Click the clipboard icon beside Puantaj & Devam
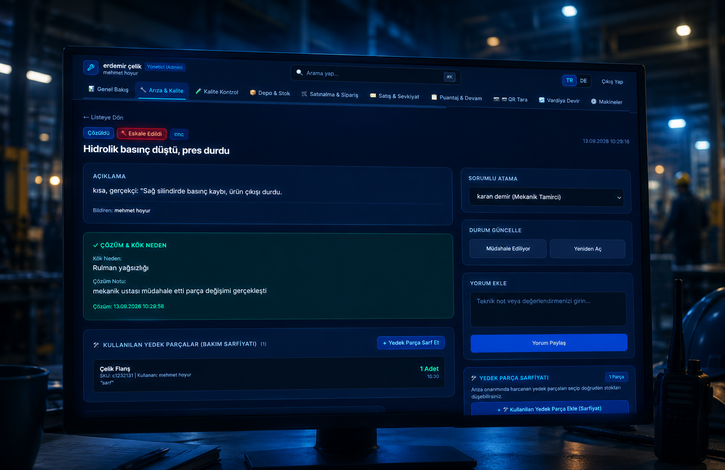 tap(434, 97)
